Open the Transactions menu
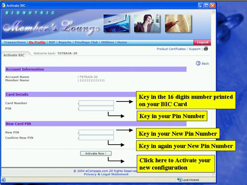 coord(15,42)
